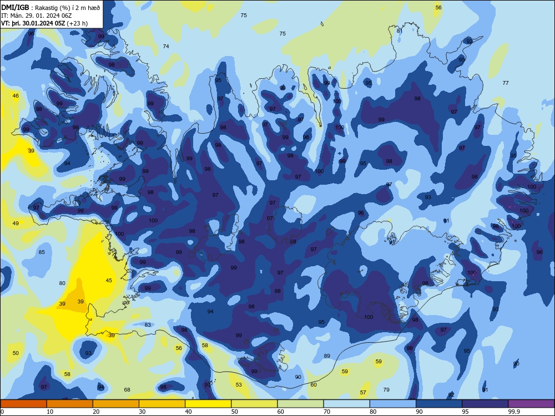Image resolution: width=555 pixels, height=416 pixels.
Task: Select the 40–50 bright yellow legend swatch
Action: coord(208,404)
